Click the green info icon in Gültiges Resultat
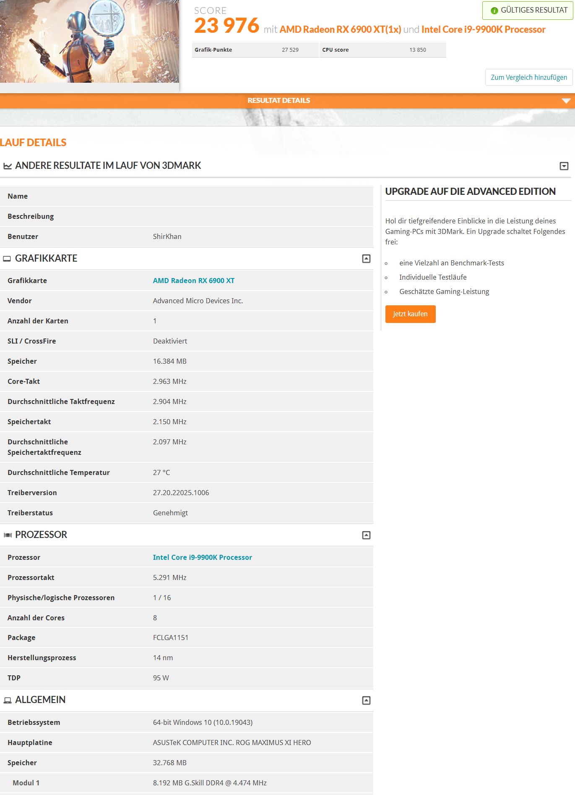Viewport: 575px width, 795px height. tap(494, 10)
